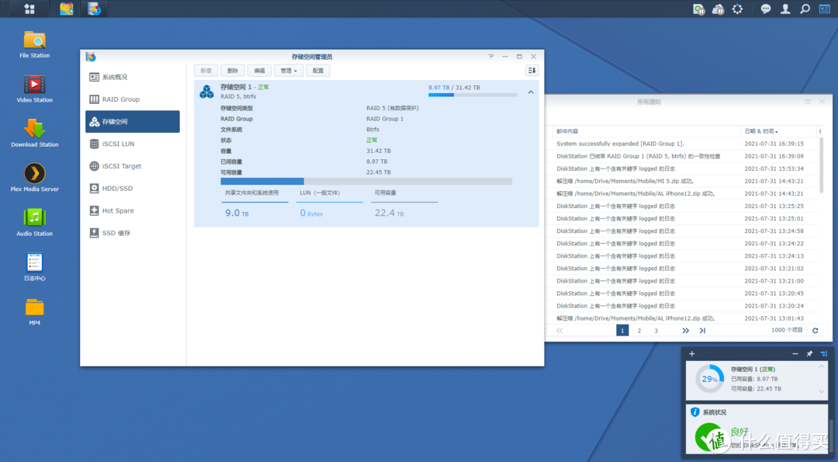Refresh the notifications list
Viewport: 838px width, 462px height.
coord(815,331)
